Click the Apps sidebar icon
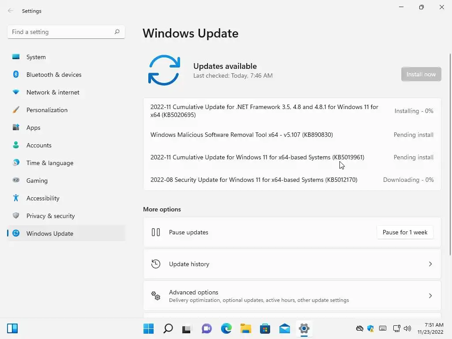Viewport: 452px width, 339px height. (16, 127)
